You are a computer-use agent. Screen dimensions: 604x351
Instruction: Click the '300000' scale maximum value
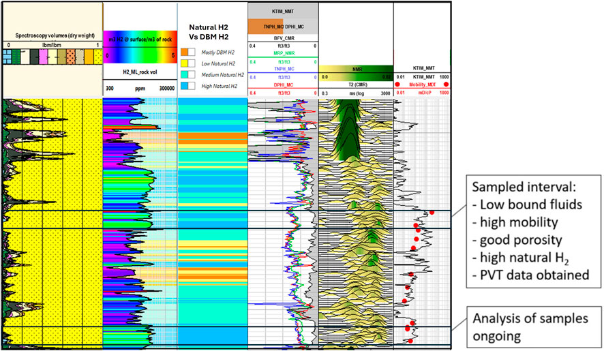coord(167,88)
